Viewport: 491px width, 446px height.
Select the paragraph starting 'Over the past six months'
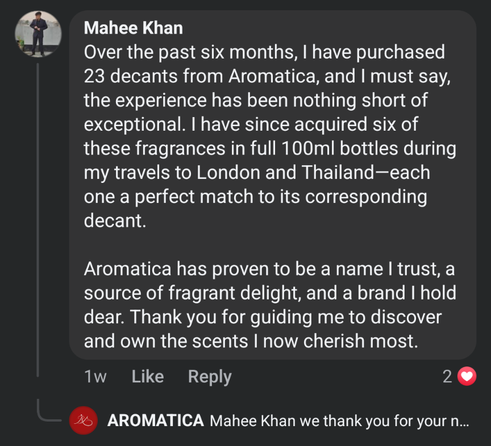(x=270, y=136)
